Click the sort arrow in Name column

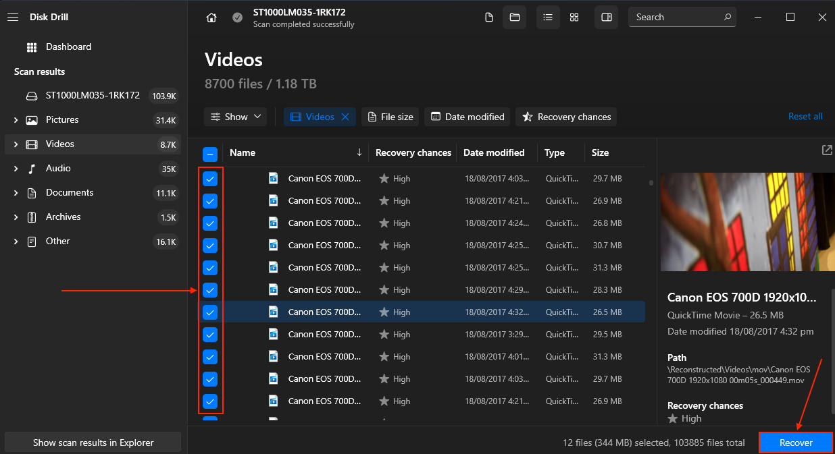point(359,152)
